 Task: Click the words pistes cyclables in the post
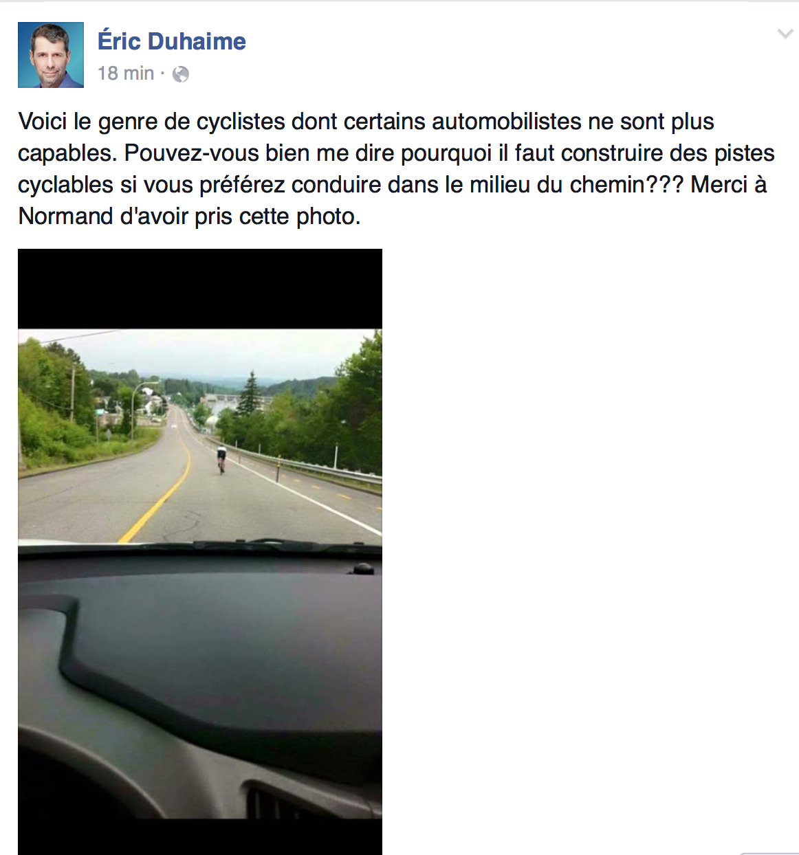[x=396, y=168]
